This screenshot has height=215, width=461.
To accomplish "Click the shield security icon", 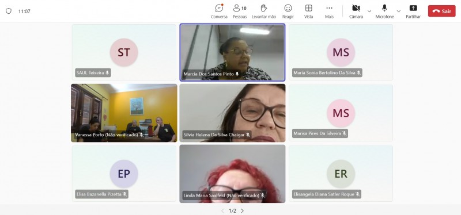I will [x=9, y=11].
